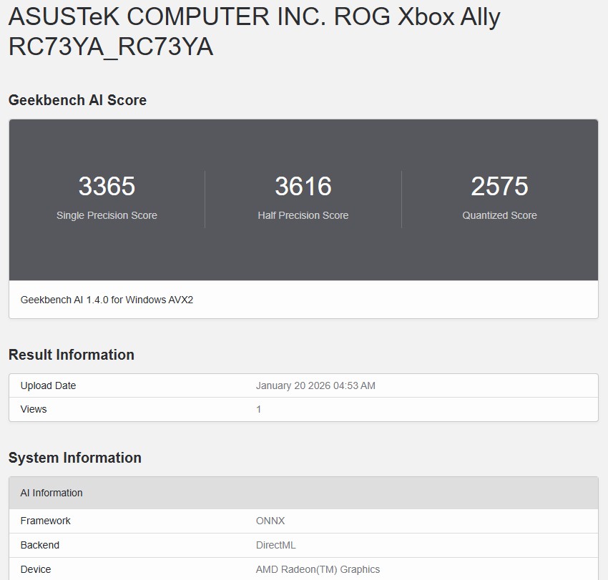This screenshot has height=580, width=608.
Task: Select the Upload Date row
Action: pyautogui.click(x=48, y=385)
